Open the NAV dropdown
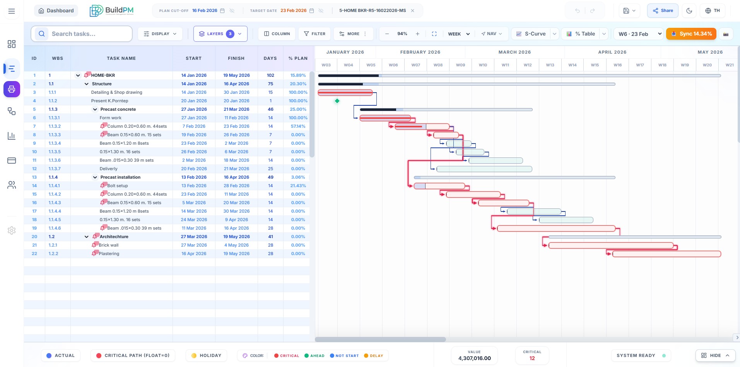 (x=492, y=34)
